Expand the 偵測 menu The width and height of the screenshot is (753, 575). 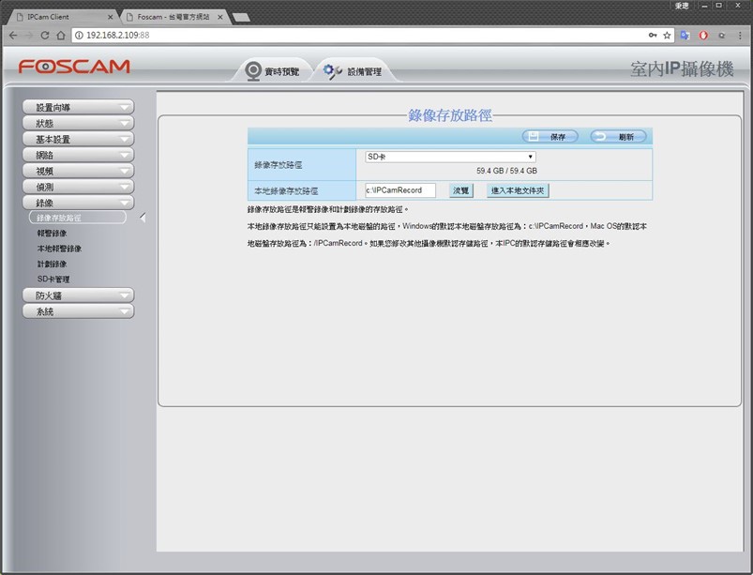[x=78, y=187]
